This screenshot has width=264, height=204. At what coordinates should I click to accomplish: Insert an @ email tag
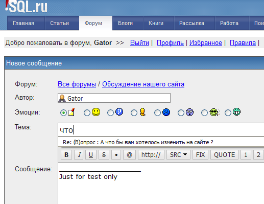(x=129, y=155)
